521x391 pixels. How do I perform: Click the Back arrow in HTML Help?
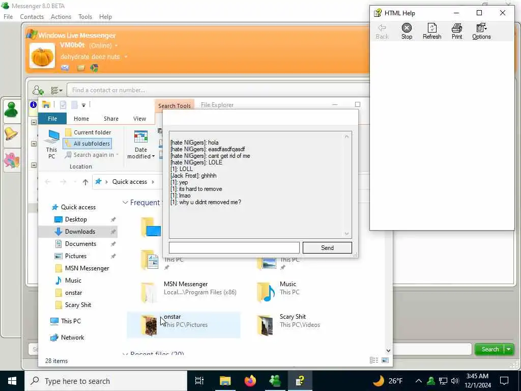point(382,31)
